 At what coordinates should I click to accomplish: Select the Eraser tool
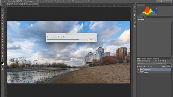(2, 34)
